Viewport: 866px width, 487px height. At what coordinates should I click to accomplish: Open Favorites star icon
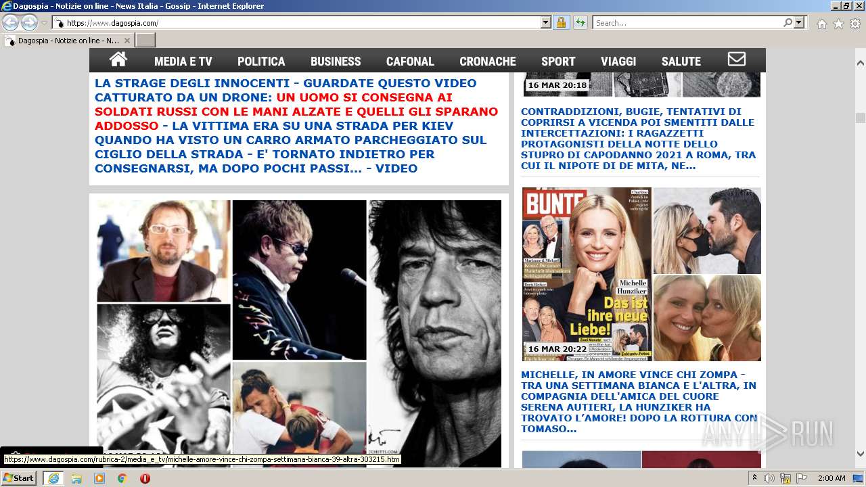838,24
